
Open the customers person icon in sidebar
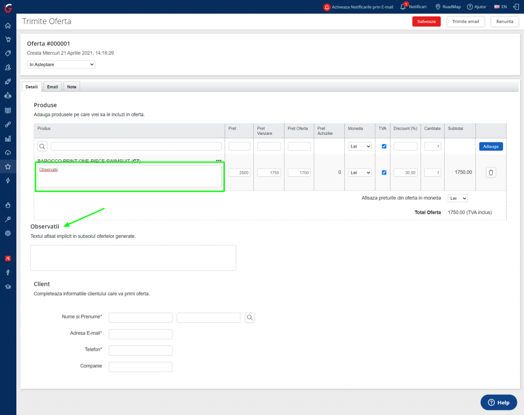(x=8, y=68)
